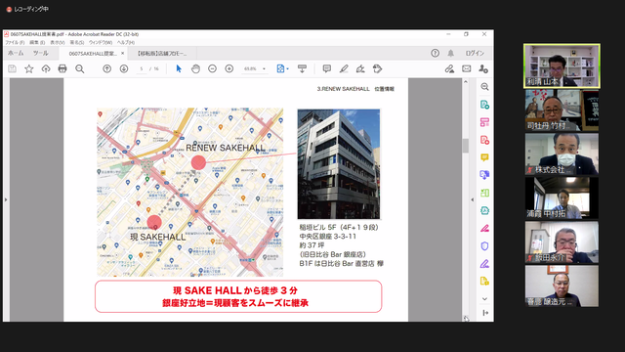Open the notifications bell
The height and width of the screenshot is (352, 625).
451,53
